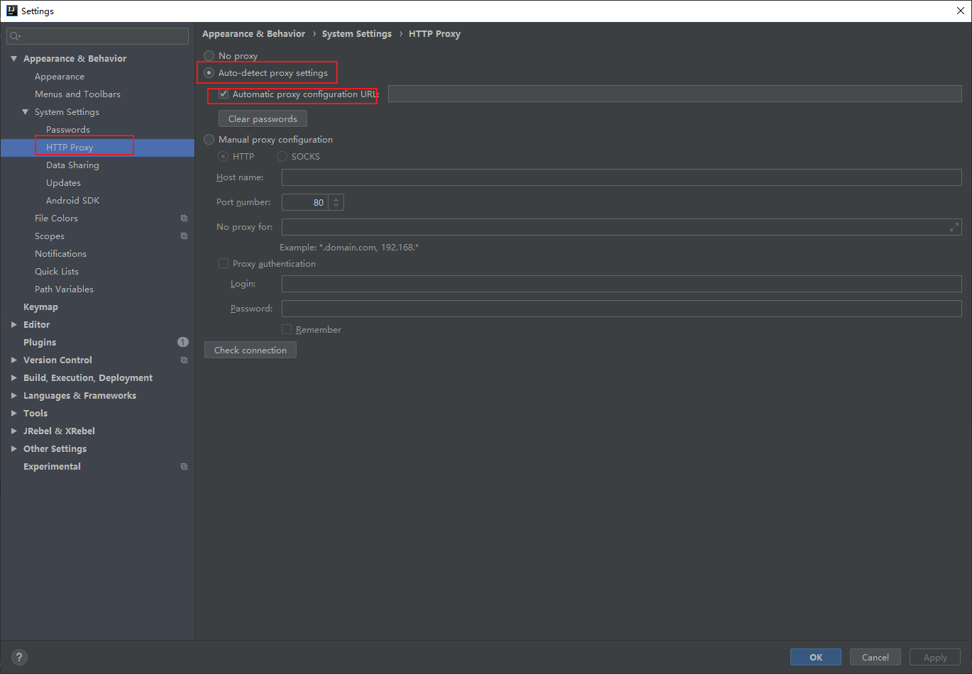Click the Password input field
972x674 pixels.
[622, 309]
